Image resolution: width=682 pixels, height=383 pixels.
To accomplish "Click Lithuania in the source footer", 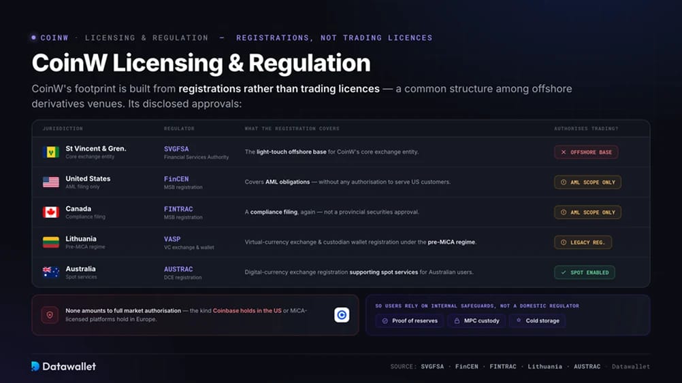I will coord(545,367).
